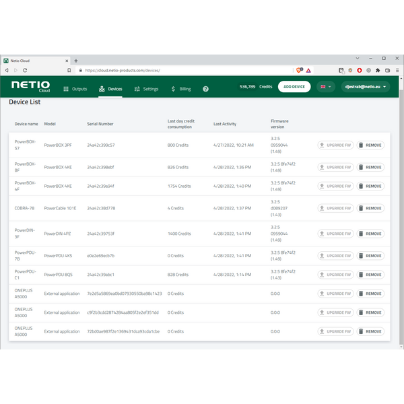
Task: Open the Settings tab
Action: point(146,89)
